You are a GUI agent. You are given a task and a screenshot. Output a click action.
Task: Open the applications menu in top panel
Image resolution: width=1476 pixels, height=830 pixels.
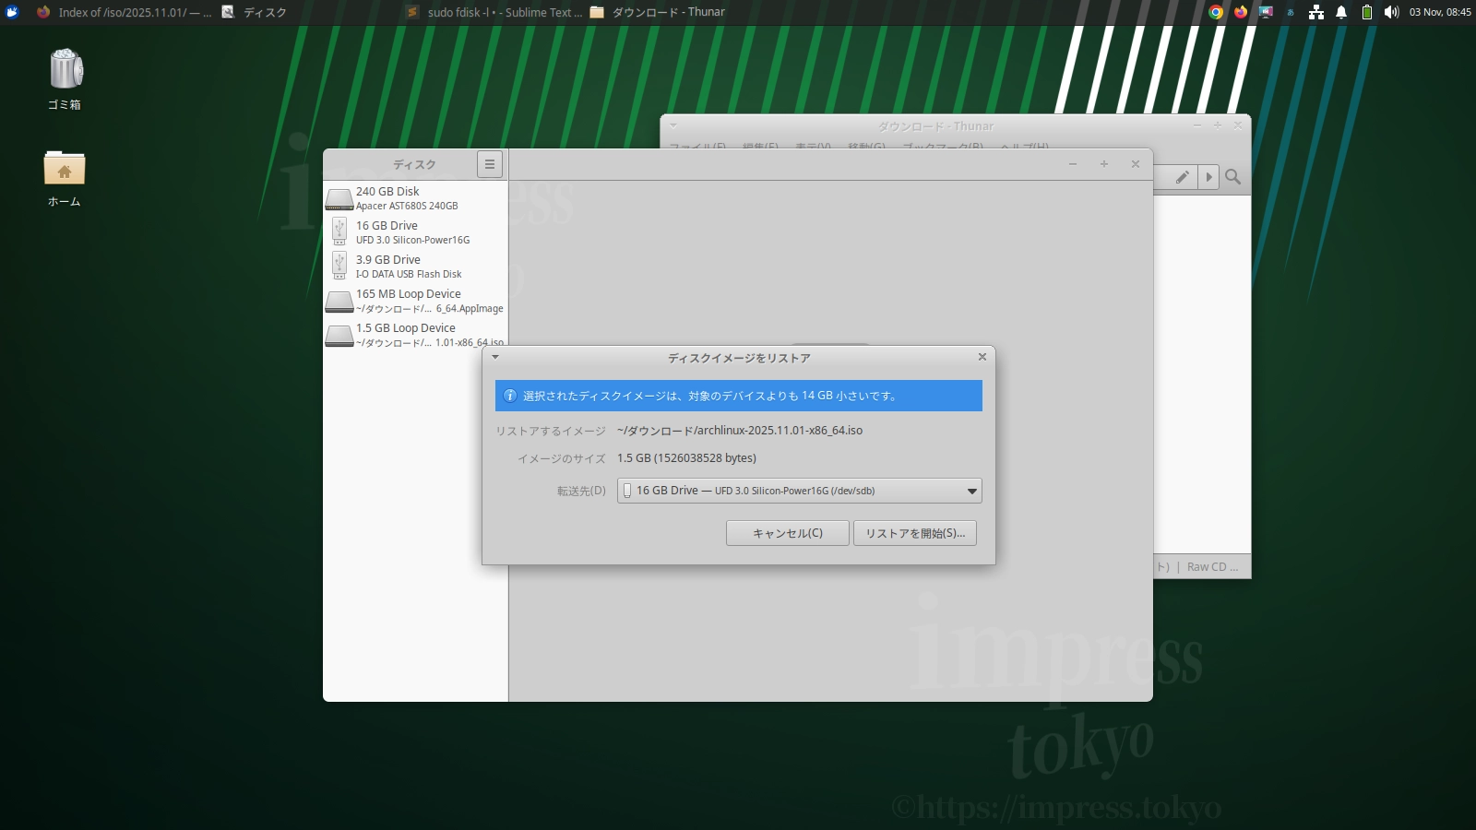coord(12,12)
